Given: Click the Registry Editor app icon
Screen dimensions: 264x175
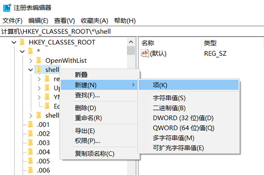Looking at the screenshot, I should [7, 7].
